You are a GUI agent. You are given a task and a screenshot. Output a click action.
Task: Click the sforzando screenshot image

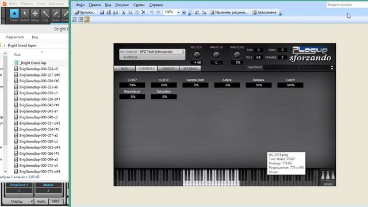coord(225,114)
